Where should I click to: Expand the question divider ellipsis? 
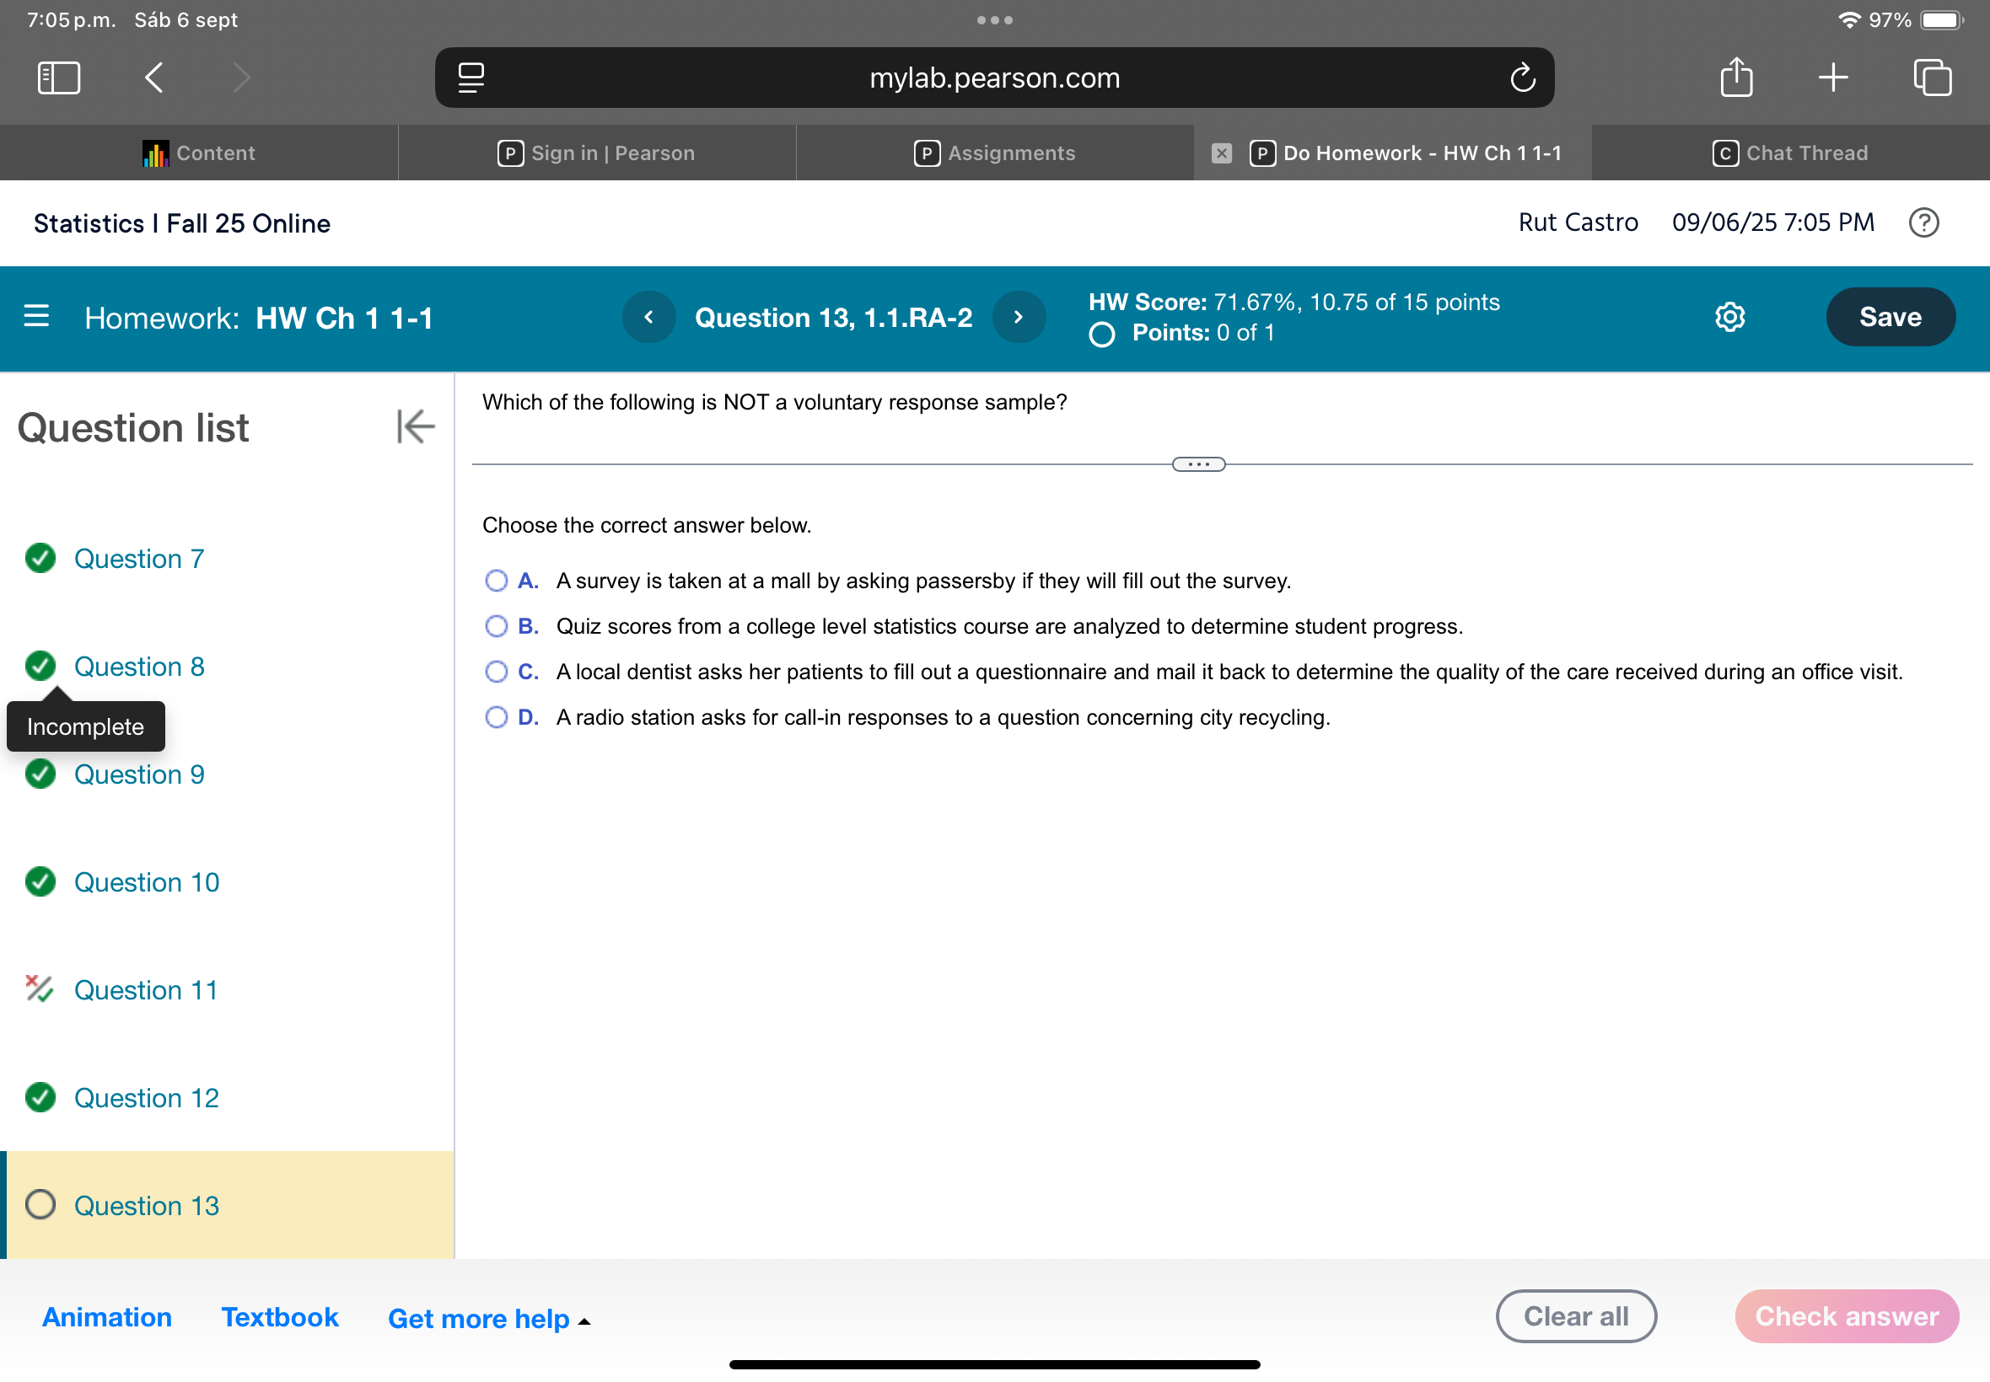pos(1199,464)
